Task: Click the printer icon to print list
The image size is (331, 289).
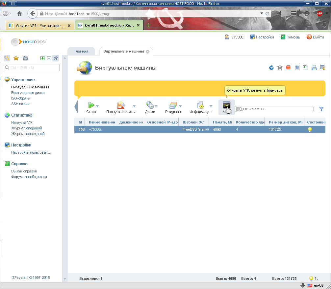Action: (314, 68)
